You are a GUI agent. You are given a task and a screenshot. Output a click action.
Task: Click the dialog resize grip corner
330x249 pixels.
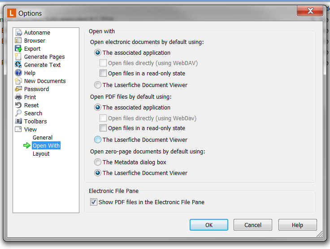tap(320, 234)
